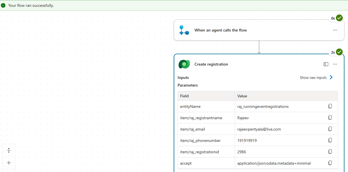This screenshot has width=348, height=172.
Task: Click the agent flow trigger icon
Action: [184, 30]
